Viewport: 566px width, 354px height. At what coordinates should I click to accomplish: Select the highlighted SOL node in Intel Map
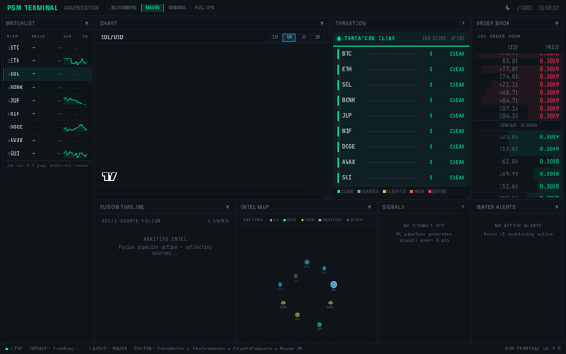(x=333, y=285)
